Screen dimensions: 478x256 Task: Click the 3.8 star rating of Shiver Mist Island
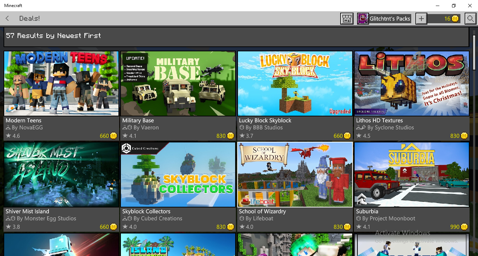coord(13,227)
